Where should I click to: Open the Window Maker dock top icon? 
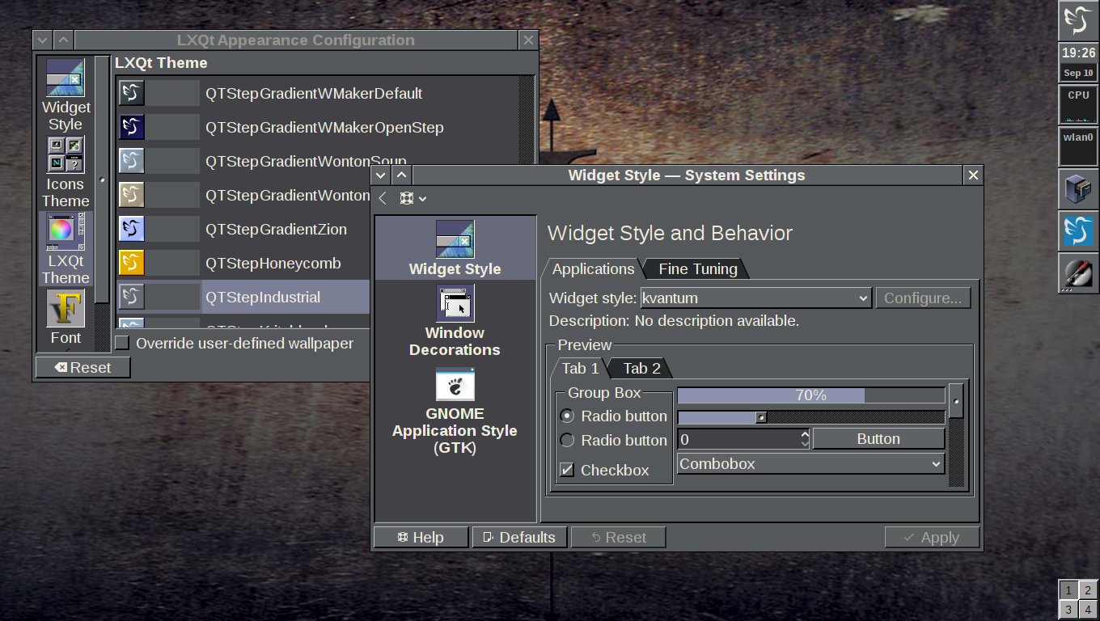click(1078, 20)
